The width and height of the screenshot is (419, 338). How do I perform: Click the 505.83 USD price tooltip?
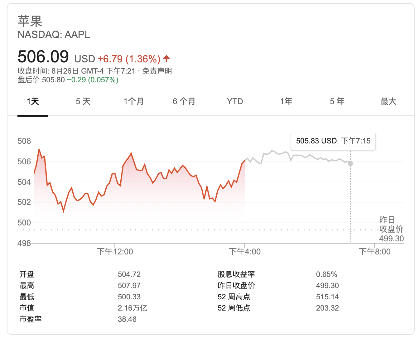333,141
